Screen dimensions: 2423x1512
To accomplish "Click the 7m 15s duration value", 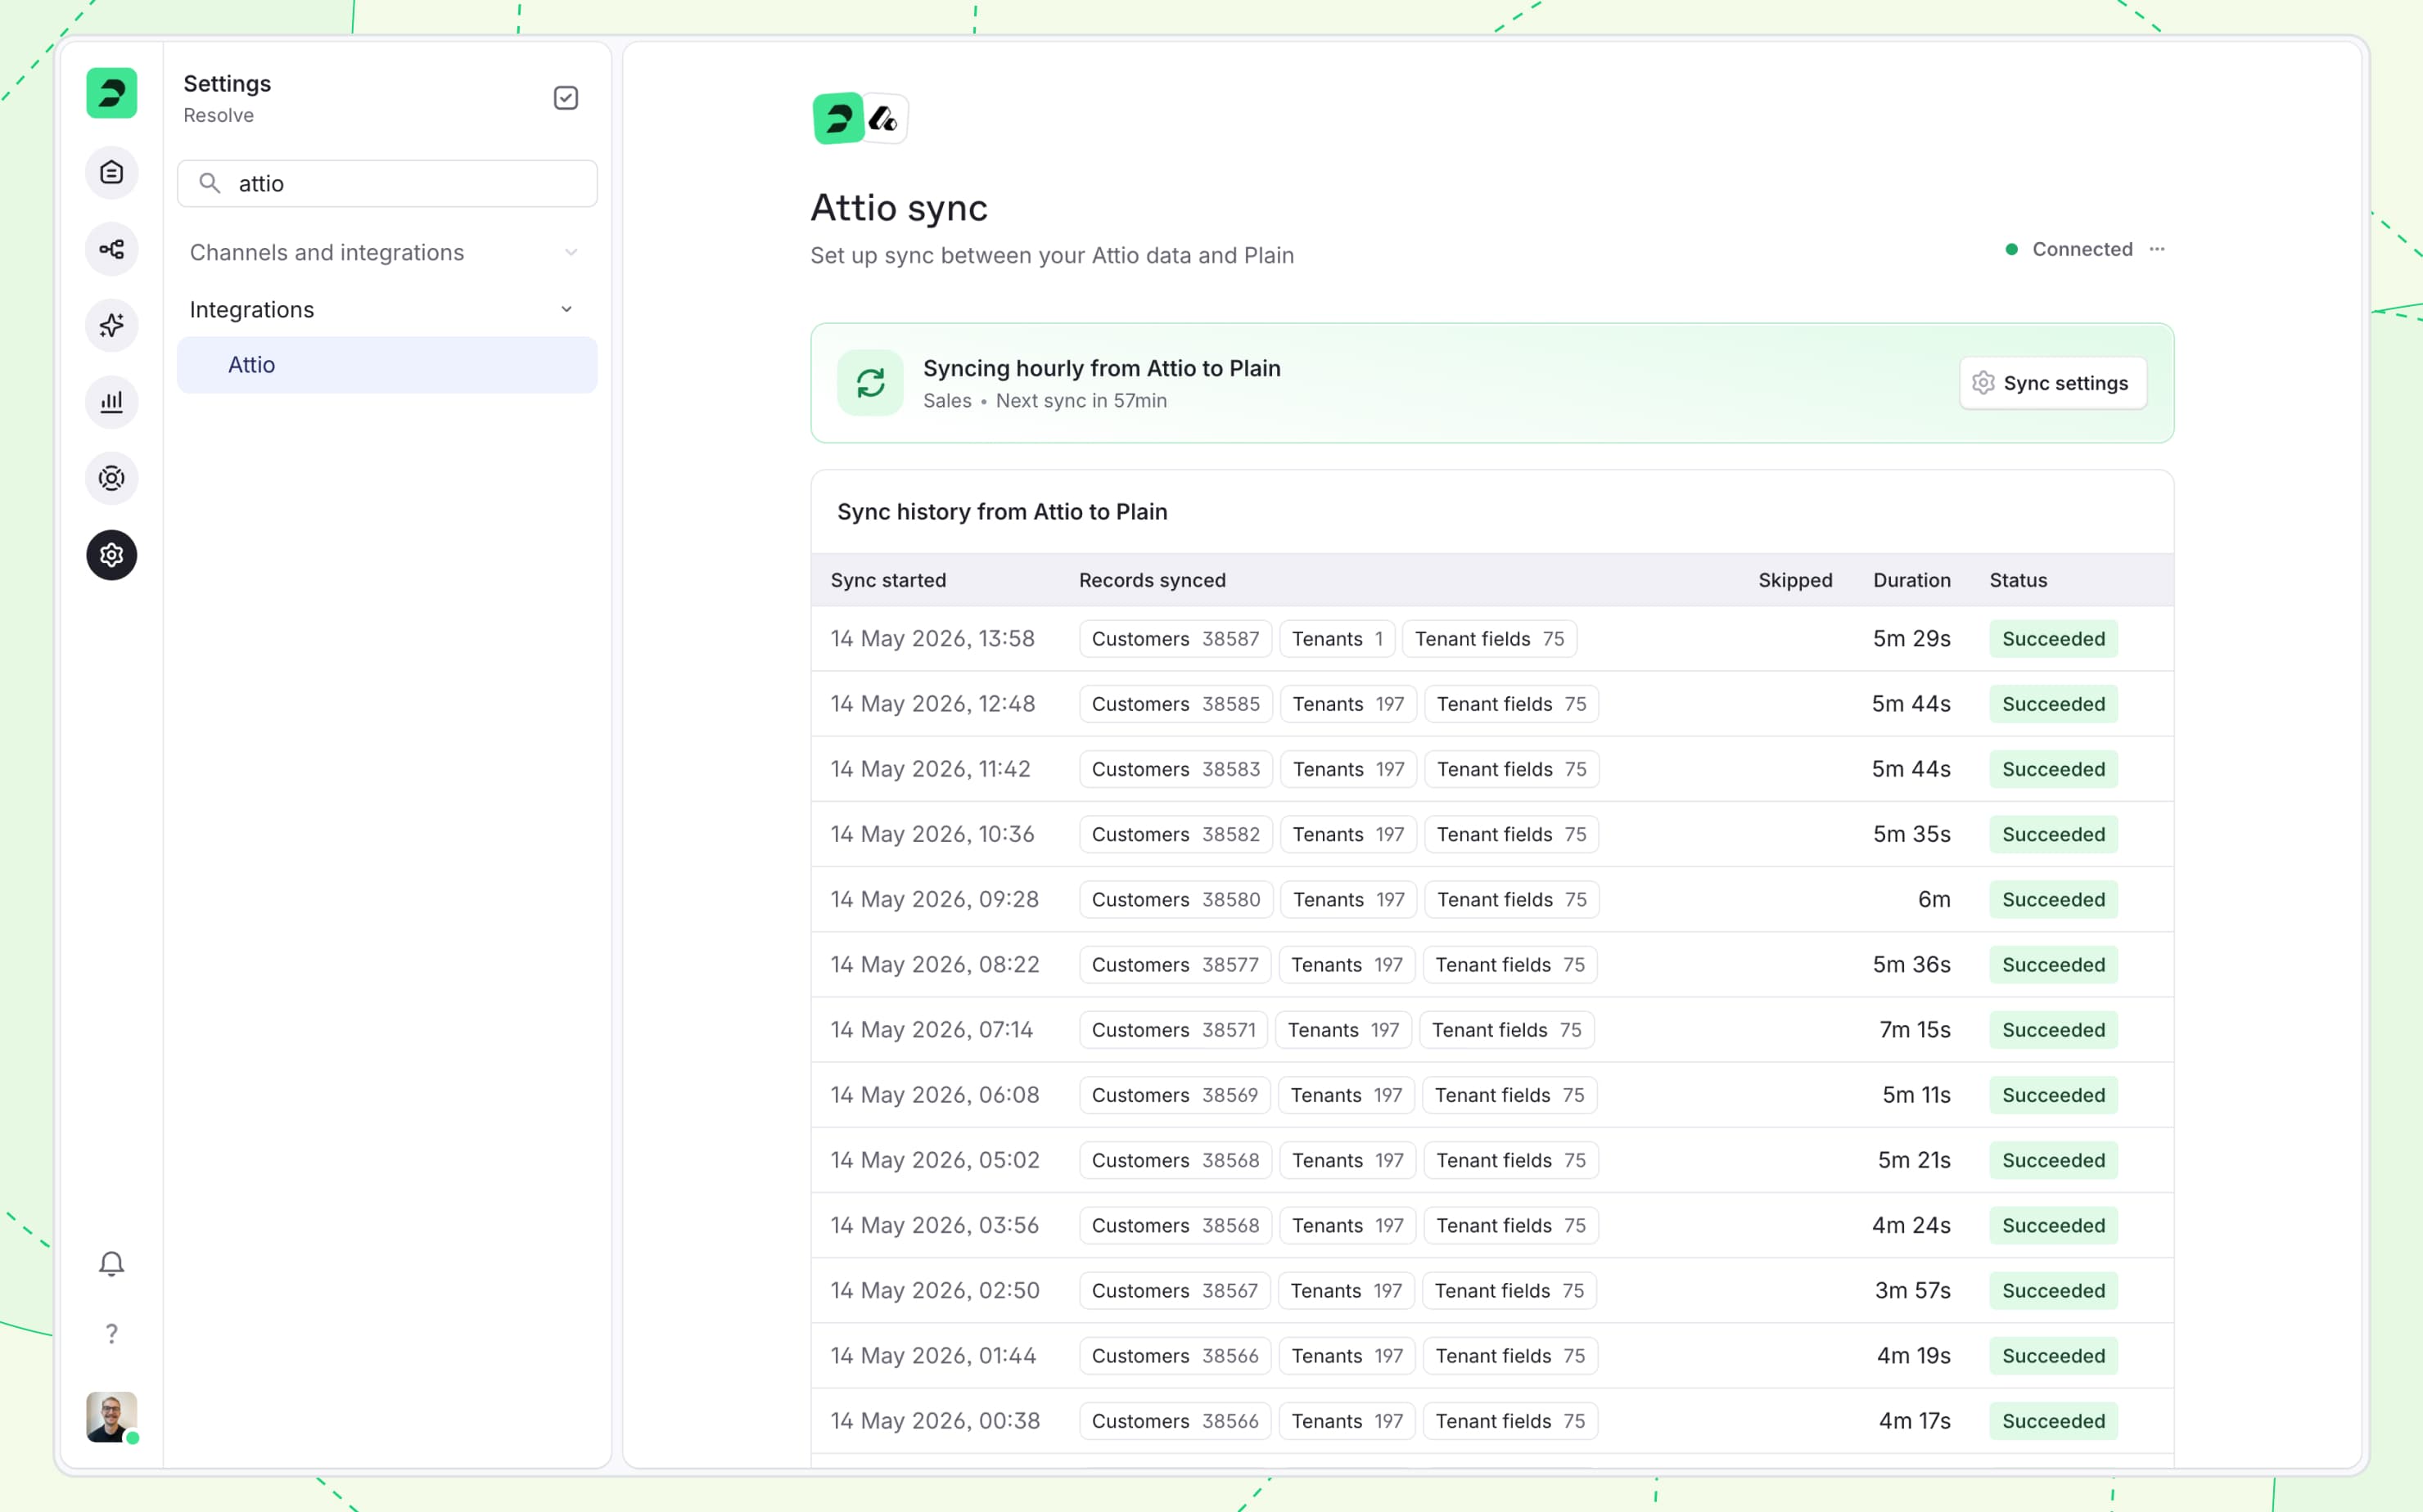I will pos(1915,1029).
